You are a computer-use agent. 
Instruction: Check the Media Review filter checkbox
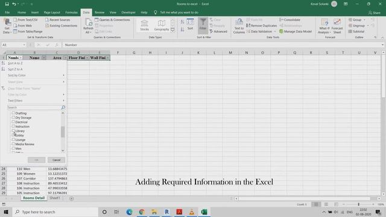(13, 144)
